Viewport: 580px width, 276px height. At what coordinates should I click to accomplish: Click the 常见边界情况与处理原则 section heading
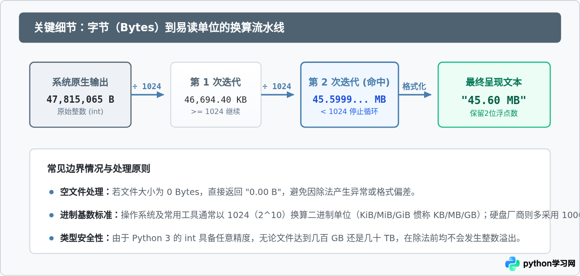(99, 169)
